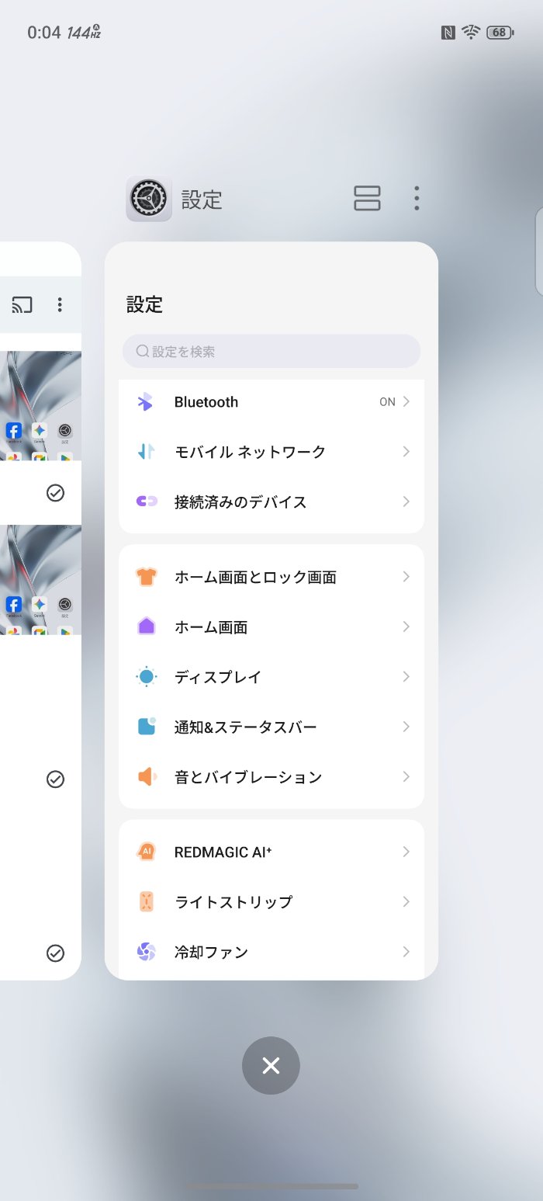Tap the 冷却ファン fan icon

pos(146,952)
